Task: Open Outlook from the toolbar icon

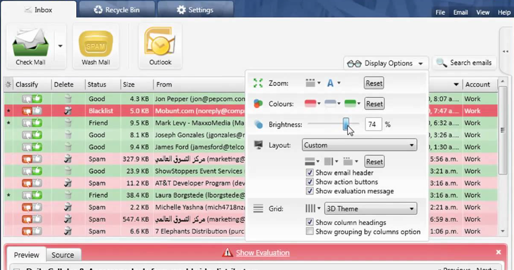Action: (160, 41)
